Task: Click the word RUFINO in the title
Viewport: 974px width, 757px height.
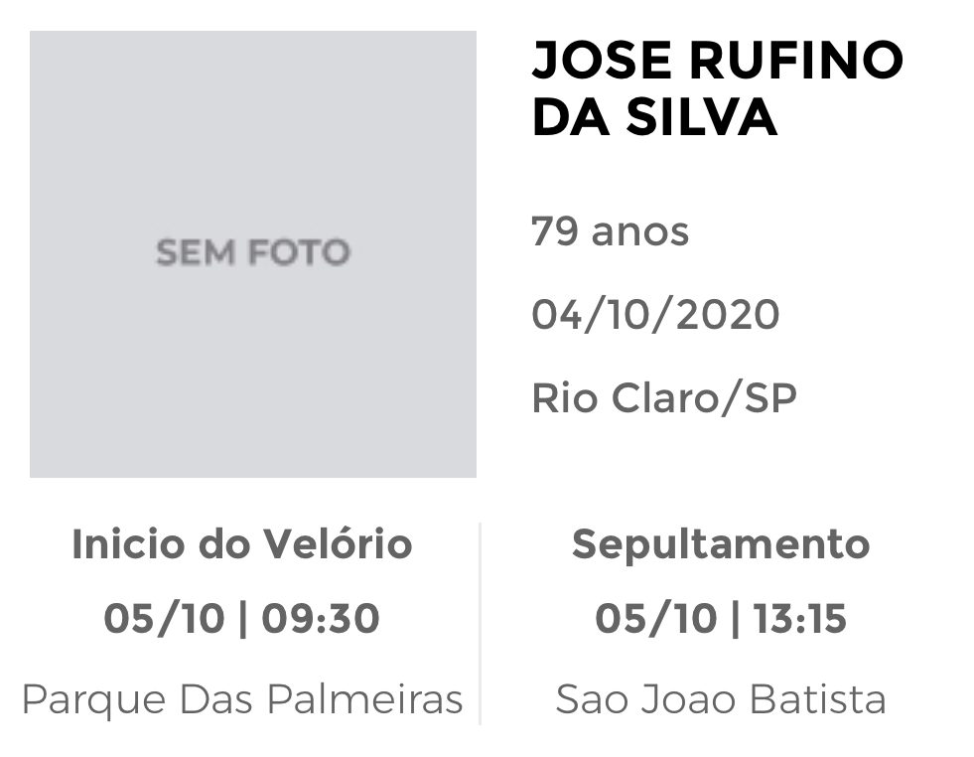Action: pos(796,61)
